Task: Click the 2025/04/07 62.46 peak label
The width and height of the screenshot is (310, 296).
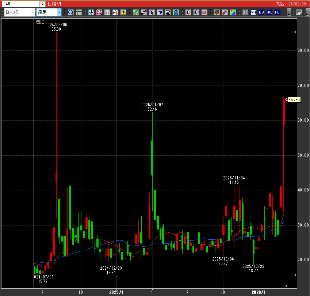Action: [x=152, y=107]
